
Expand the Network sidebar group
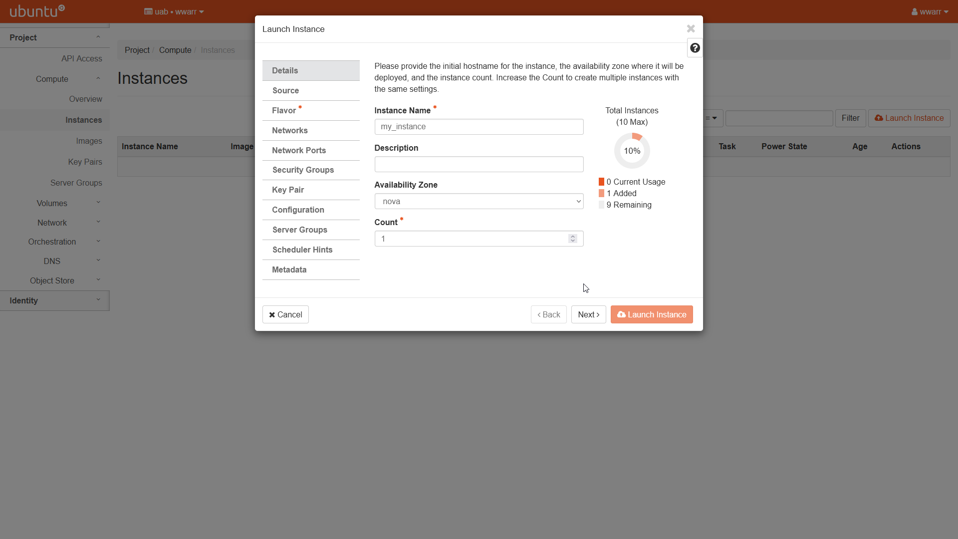(55, 223)
